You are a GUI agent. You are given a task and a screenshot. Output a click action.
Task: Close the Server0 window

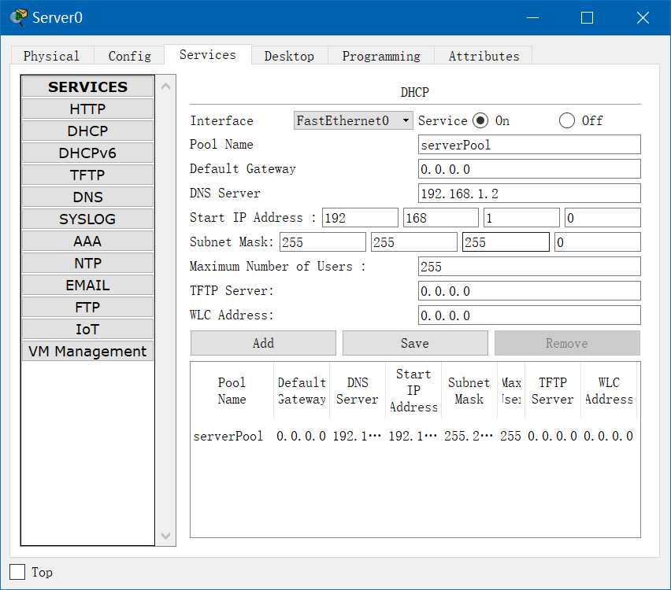click(643, 17)
